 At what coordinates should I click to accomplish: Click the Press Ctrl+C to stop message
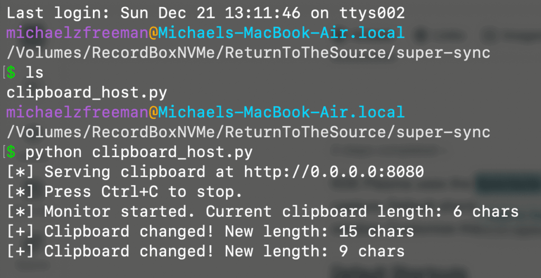coord(143,192)
